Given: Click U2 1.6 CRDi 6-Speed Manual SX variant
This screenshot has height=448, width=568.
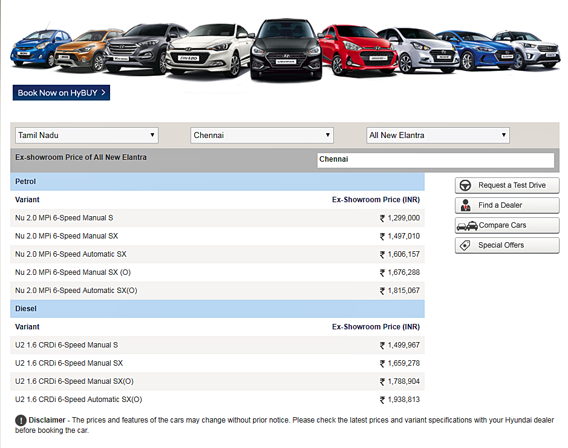Looking at the screenshot, I should [x=69, y=363].
